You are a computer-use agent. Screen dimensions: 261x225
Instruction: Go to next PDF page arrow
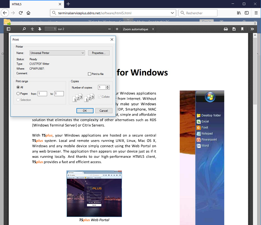tap(40, 29)
